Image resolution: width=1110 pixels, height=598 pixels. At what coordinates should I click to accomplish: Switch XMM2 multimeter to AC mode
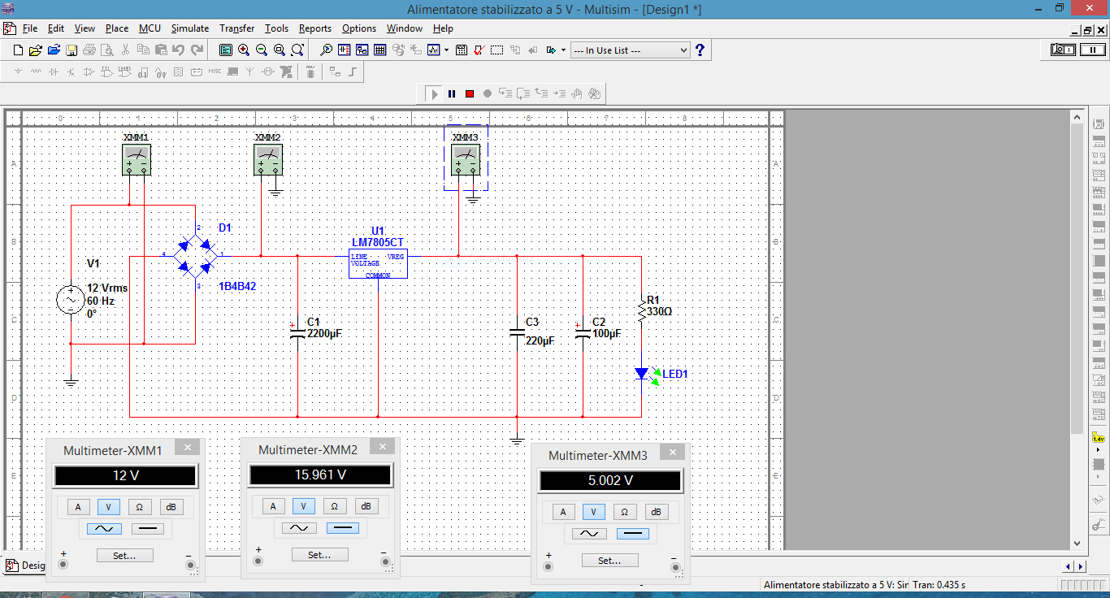tap(299, 527)
